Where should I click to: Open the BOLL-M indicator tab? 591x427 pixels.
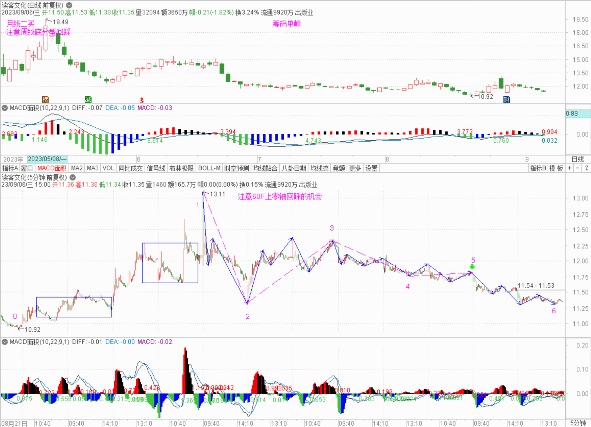coord(209,168)
